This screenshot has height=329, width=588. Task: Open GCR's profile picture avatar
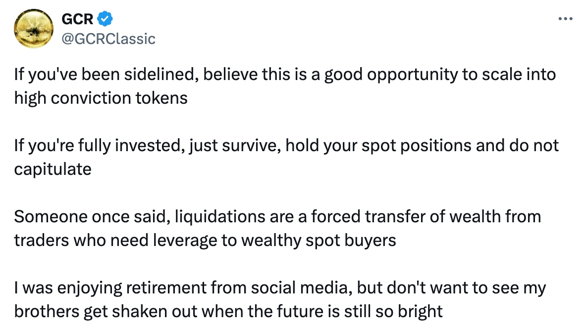pos(34,29)
